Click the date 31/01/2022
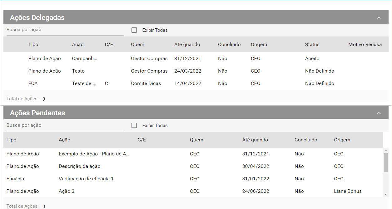The width and height of the screenshot is (392, 209). click(256, 179)
